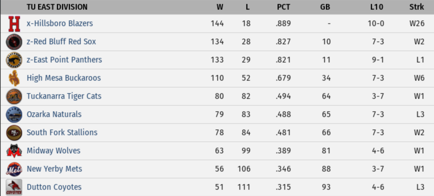This screenshot has height=196, width=434.
Task: Click the East Point Panthers logo
Action: [x=14, y=60]
